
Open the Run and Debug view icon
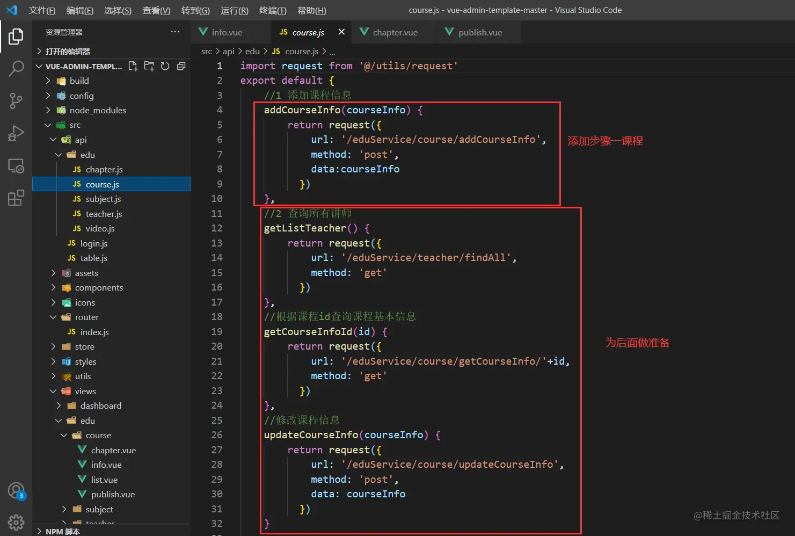click(16, 133)
